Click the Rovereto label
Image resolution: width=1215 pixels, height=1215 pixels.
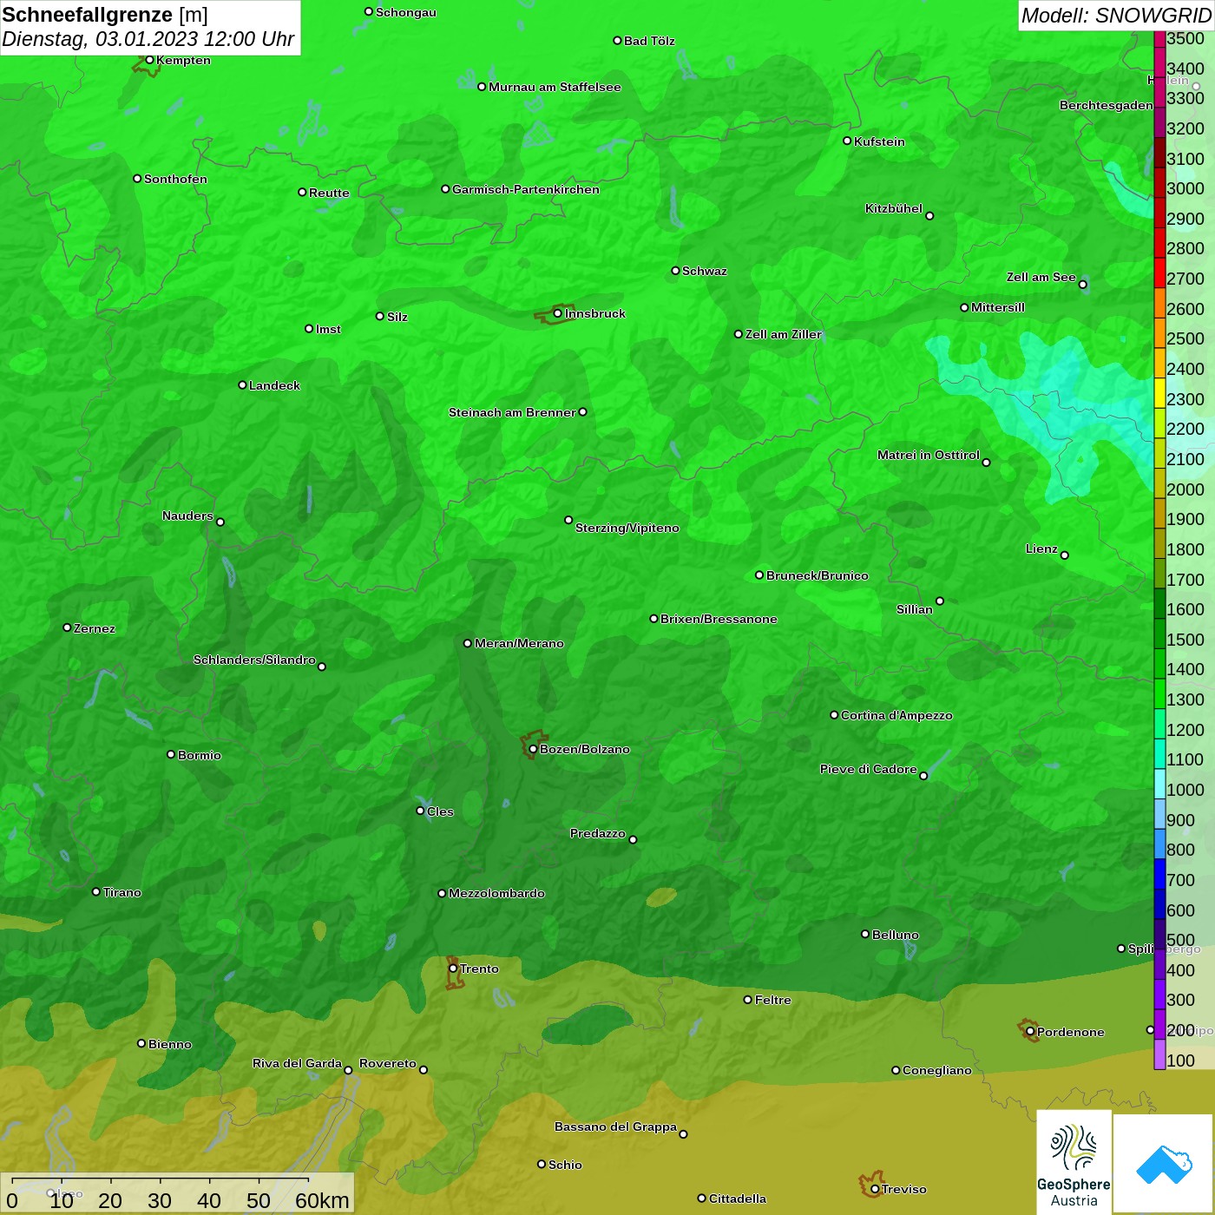[x=388, y=1063]
